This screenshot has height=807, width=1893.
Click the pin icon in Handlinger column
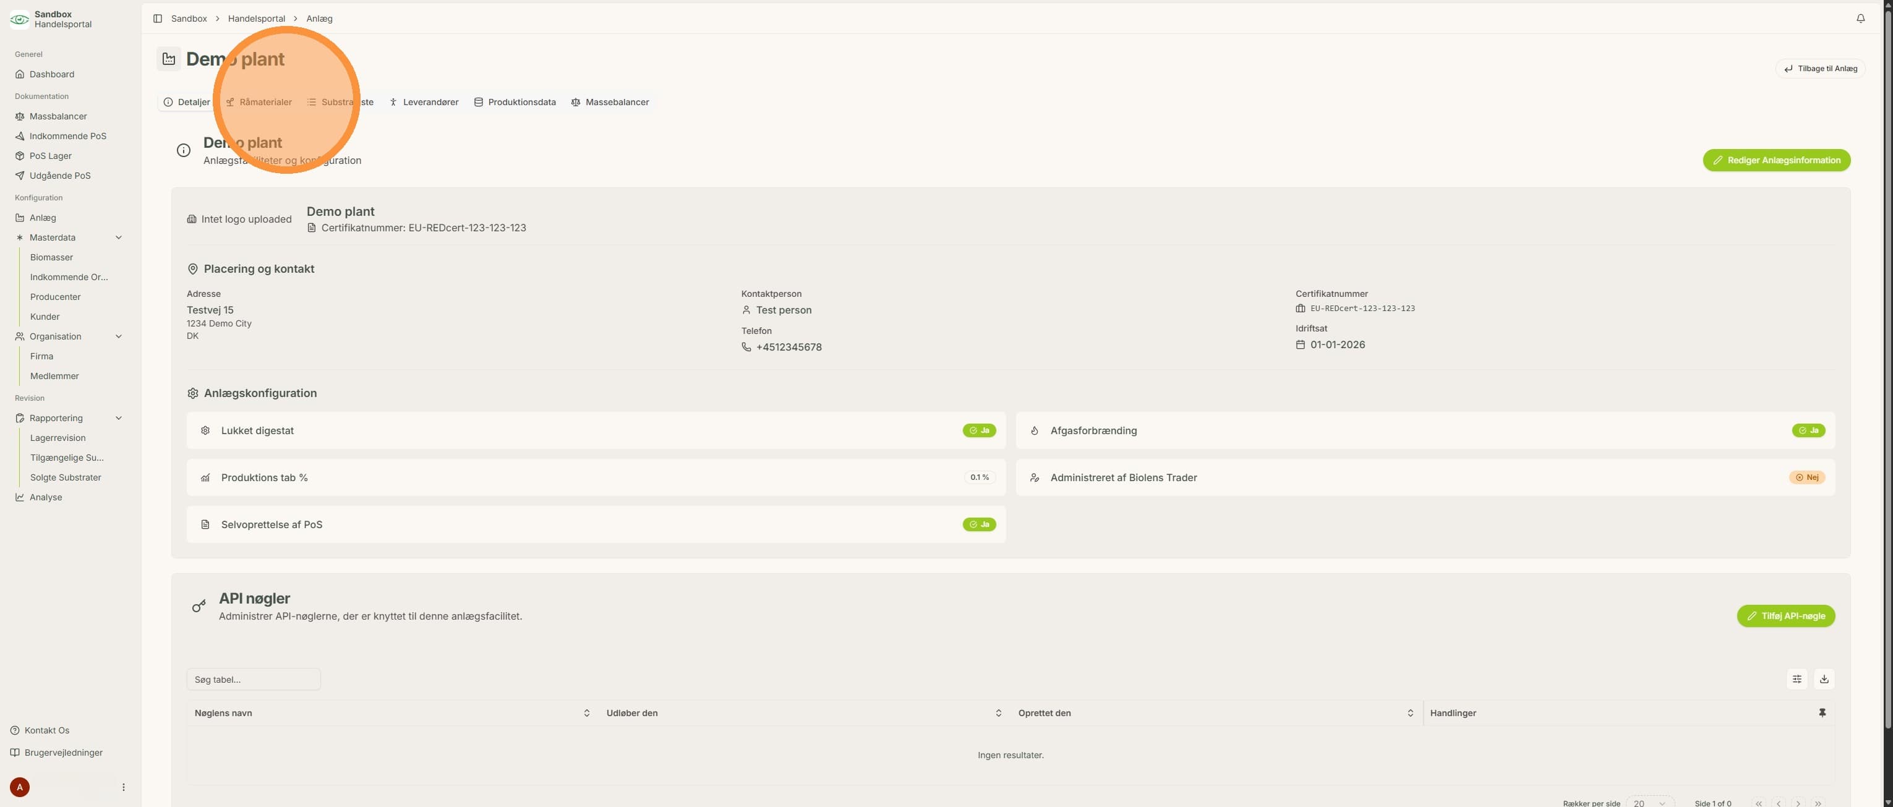tap(1822, 713)
